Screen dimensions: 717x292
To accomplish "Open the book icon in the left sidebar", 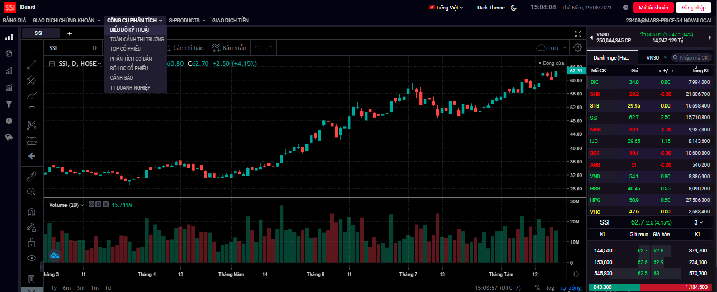I will click(x=9, y=137).
